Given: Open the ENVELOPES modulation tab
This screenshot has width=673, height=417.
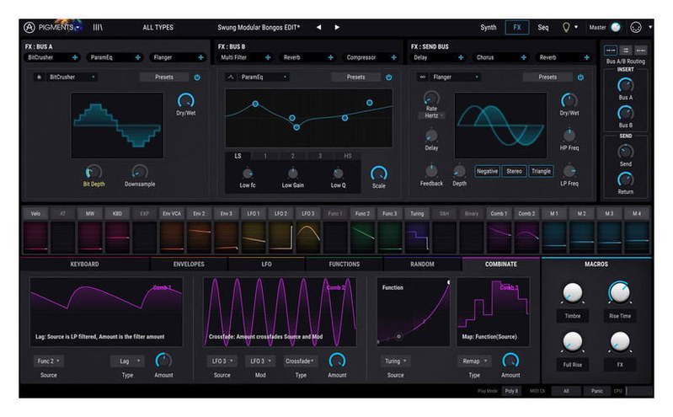Looking at the screenshot, I should (189, 265).
